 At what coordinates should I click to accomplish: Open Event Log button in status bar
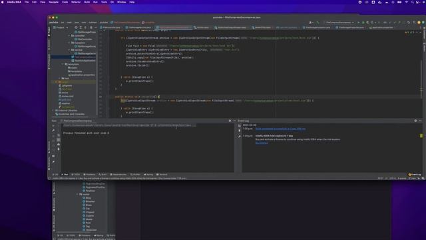(415, 175)
